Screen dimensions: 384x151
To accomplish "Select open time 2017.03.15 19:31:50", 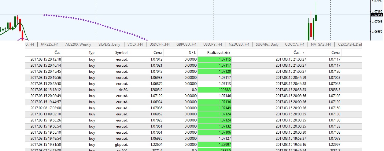I will pyautogui.click(x=46, y=145).
